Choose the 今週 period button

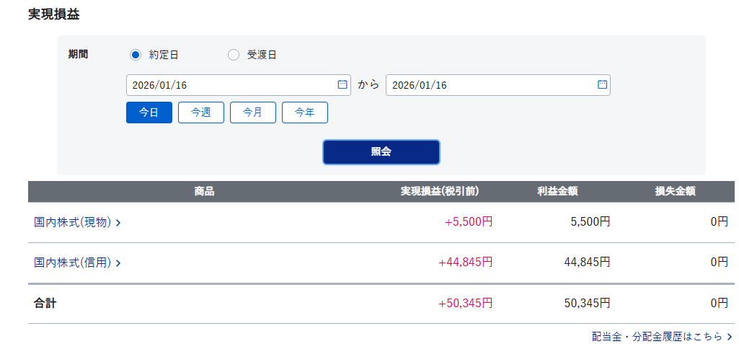click(x=201, y=113)
